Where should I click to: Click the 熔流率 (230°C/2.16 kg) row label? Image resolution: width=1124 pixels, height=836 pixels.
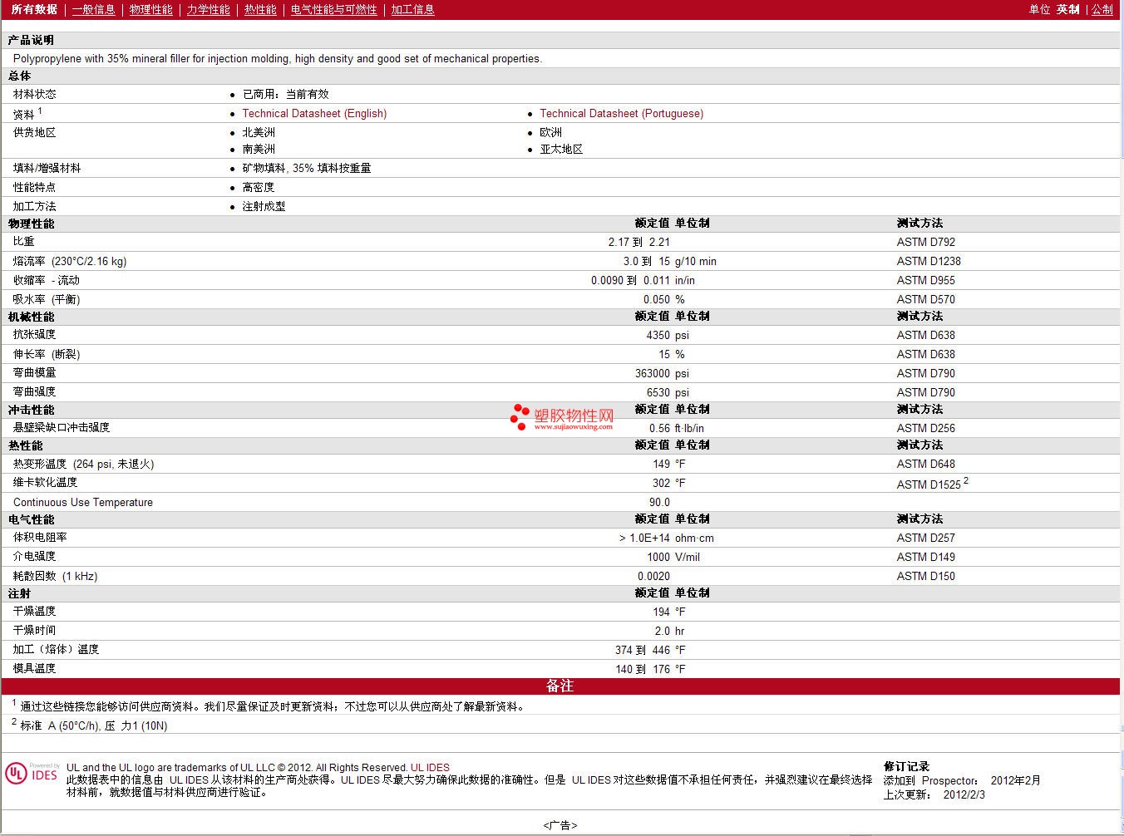click(70, 261)
